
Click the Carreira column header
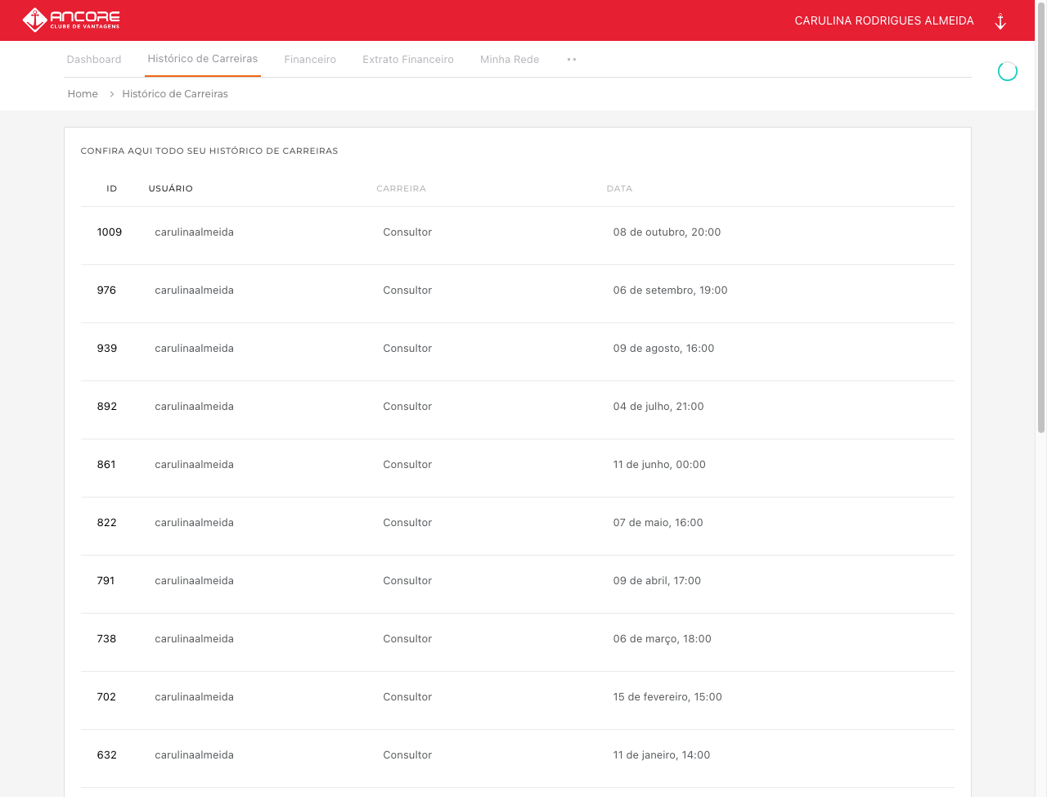[401, 189]
